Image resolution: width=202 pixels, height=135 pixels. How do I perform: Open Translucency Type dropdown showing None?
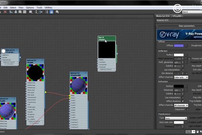tap(176, 118)
